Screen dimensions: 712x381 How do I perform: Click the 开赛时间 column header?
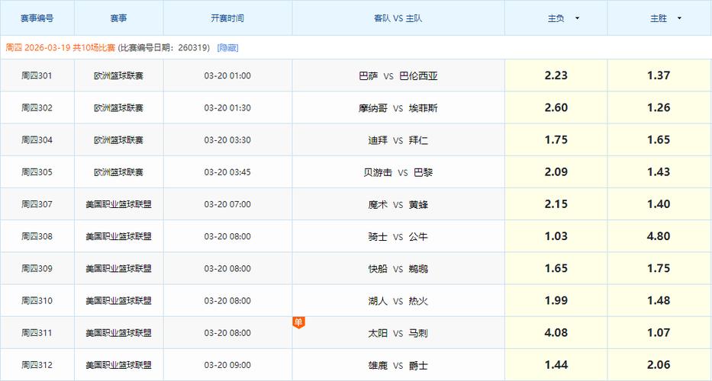point(227,18)
